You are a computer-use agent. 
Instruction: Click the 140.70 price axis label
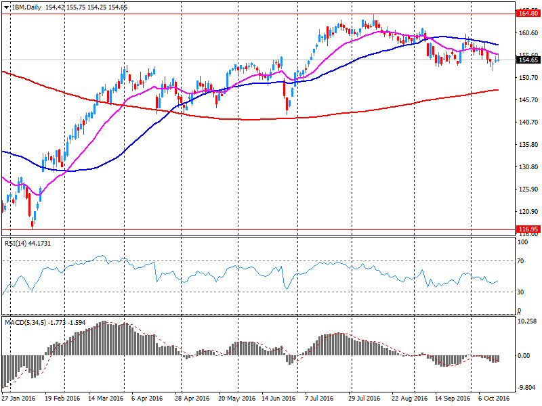528,122
